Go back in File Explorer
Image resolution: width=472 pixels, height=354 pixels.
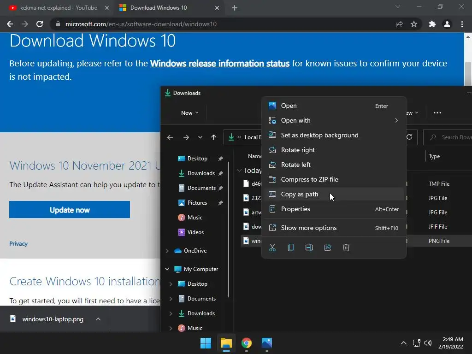(x=170, y=137)
